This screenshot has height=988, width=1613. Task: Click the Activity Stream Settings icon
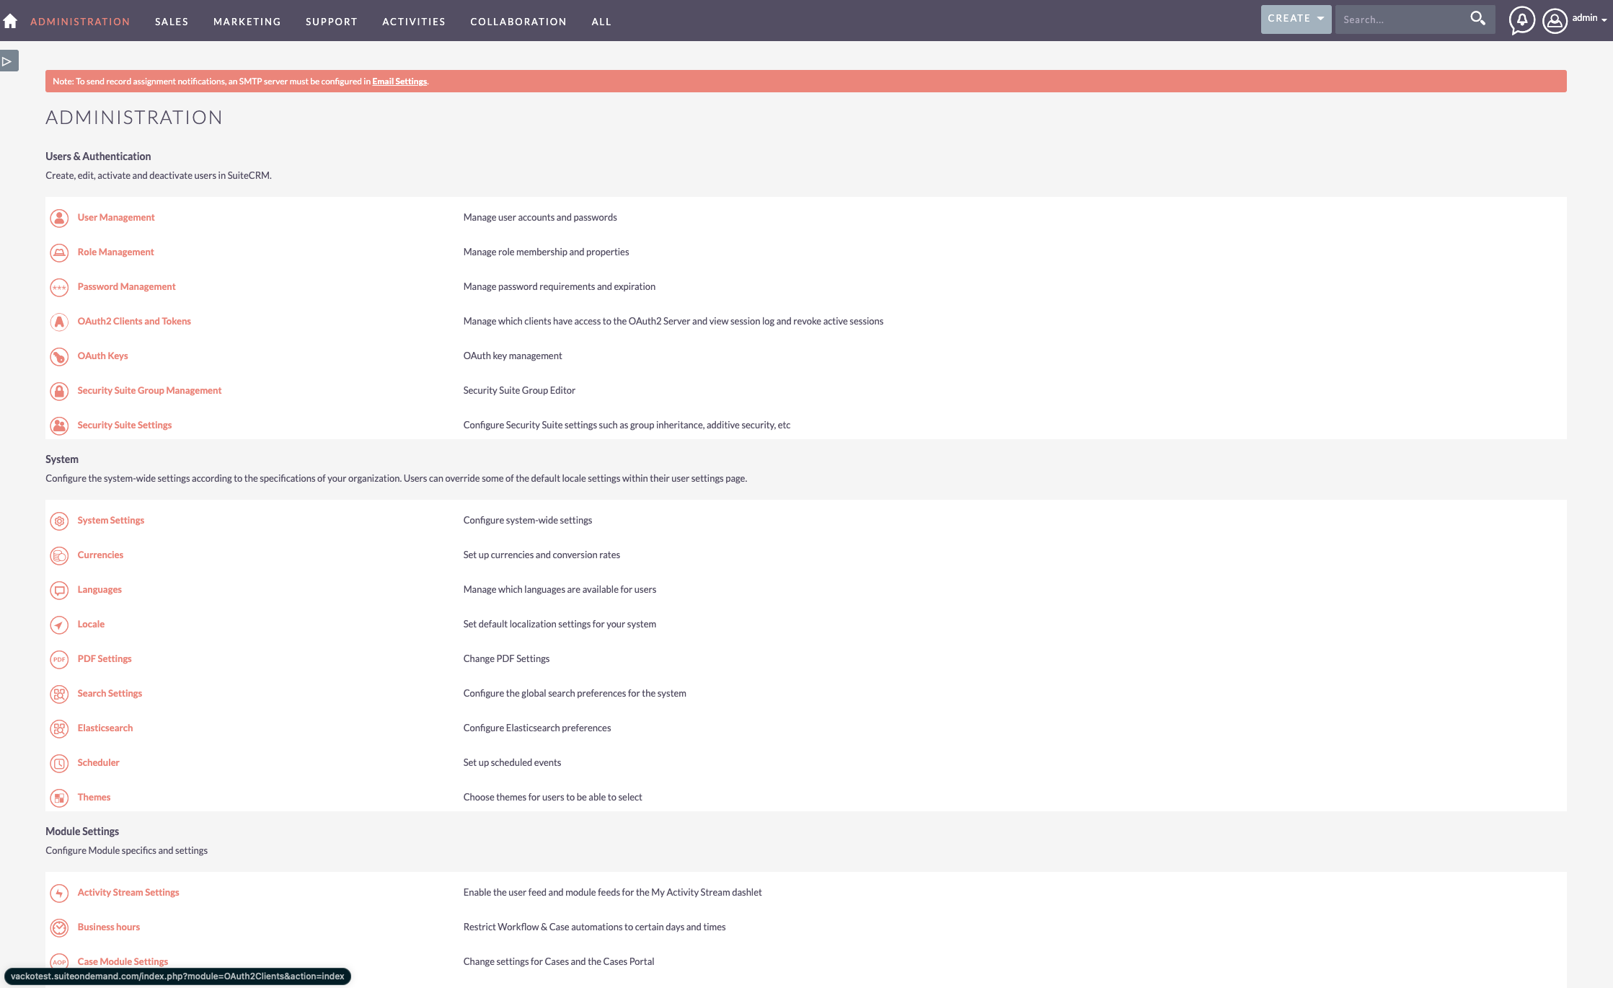coord(59,893)
